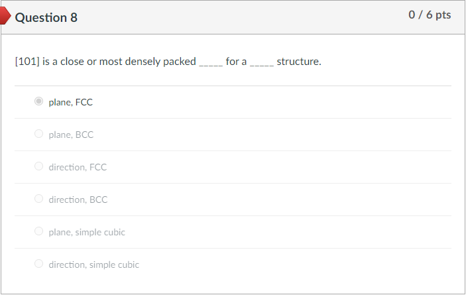Select the radio button for plane, FCC
Screen dimensions: 466x295
39,102
